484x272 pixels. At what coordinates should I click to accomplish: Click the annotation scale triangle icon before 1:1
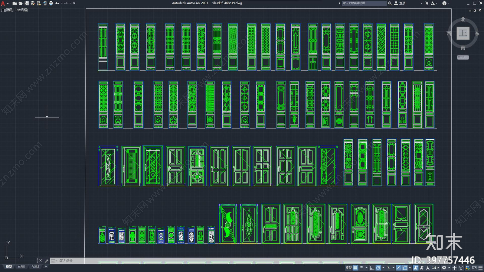[428, 268]
